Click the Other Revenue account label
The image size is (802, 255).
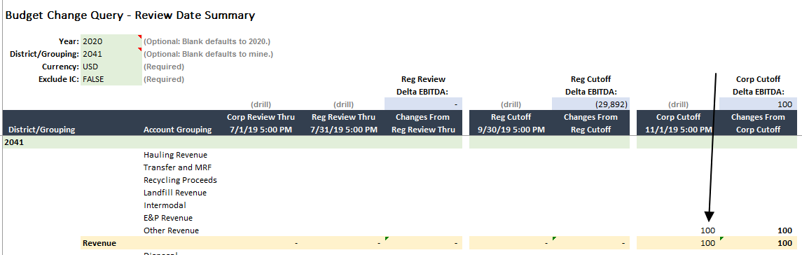[x=172, y=230]
